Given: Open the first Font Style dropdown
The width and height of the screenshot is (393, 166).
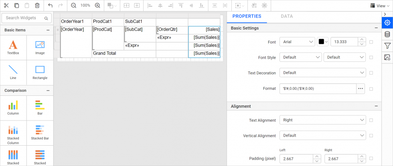Looking at the screenshot, I should click(x=301, y=57).
